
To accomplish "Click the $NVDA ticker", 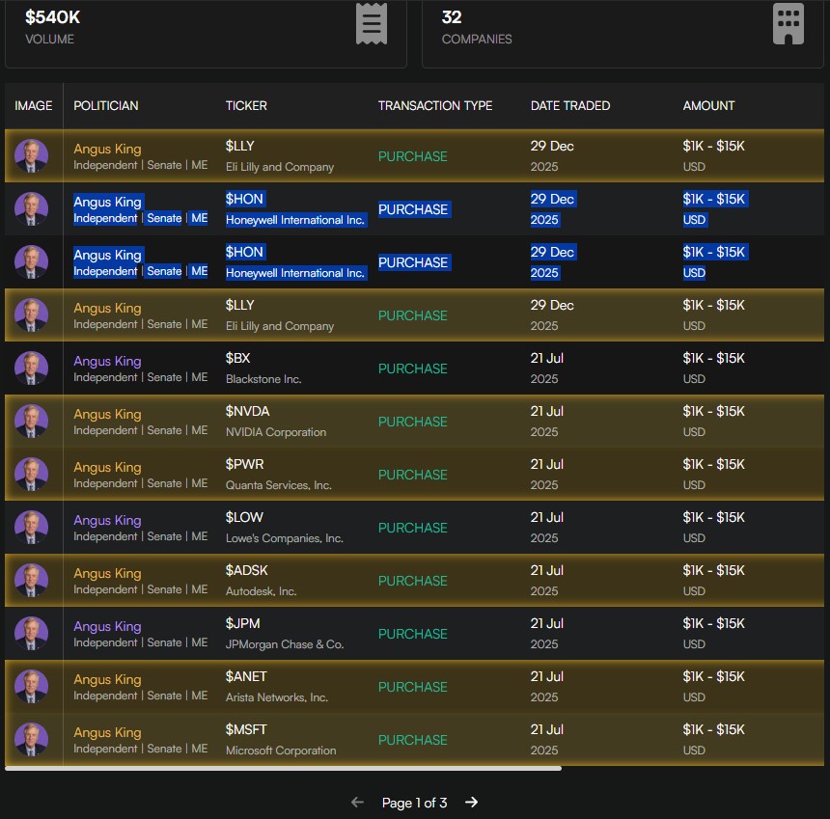I will coord(247,411).
